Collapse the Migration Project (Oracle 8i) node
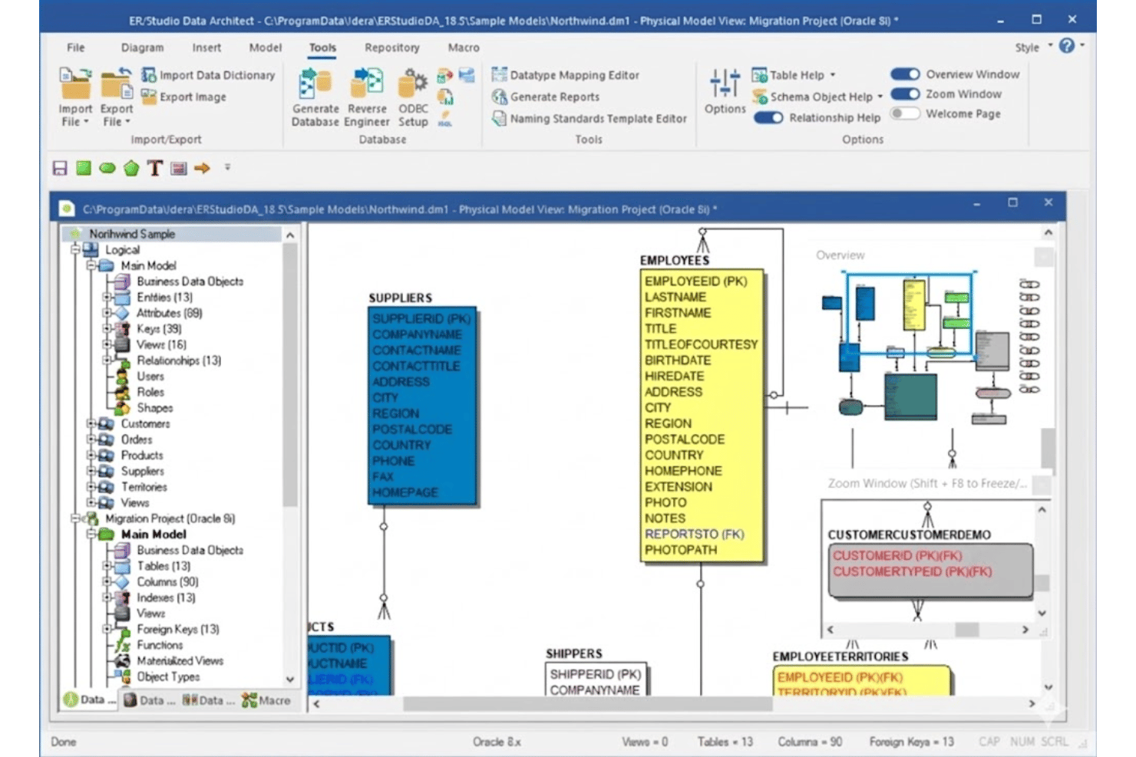 75,518
